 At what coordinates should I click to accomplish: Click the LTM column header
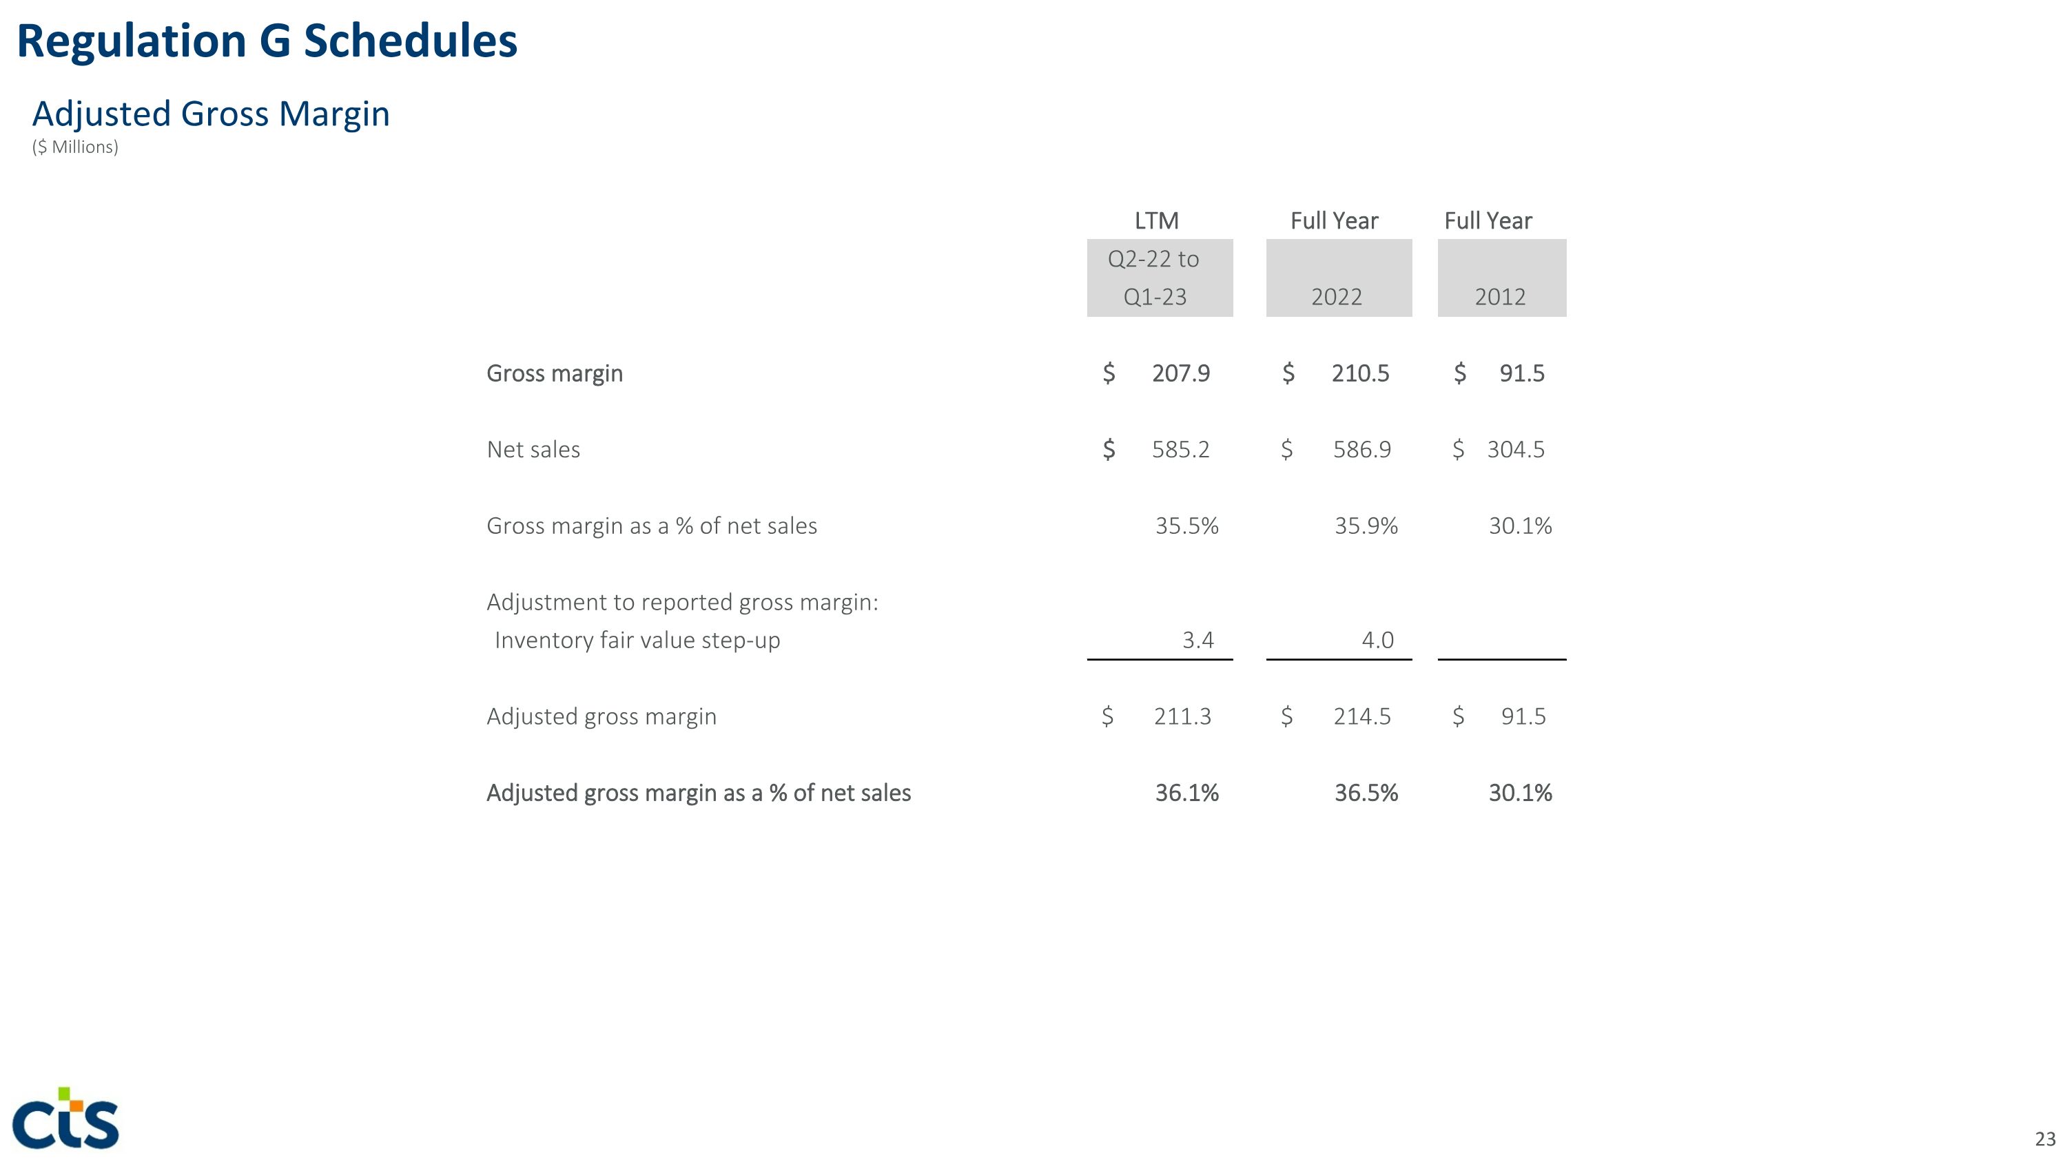(x=1155, y=220)
